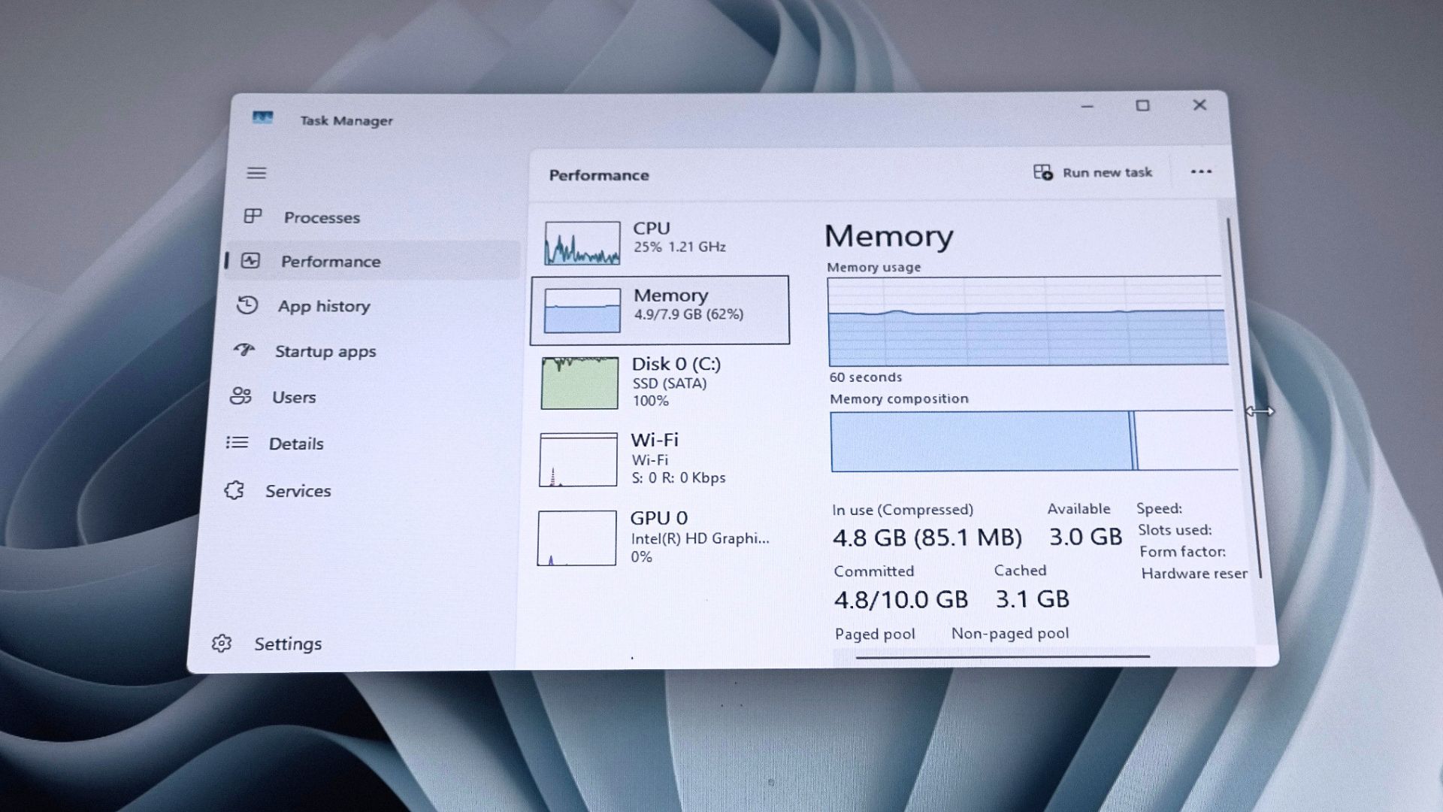The width and height of the screenshot is (1443, 812).
Task: Select the Wi-Fi graph thumbnail
Action: pyautogui.click(x=578, y=459)
